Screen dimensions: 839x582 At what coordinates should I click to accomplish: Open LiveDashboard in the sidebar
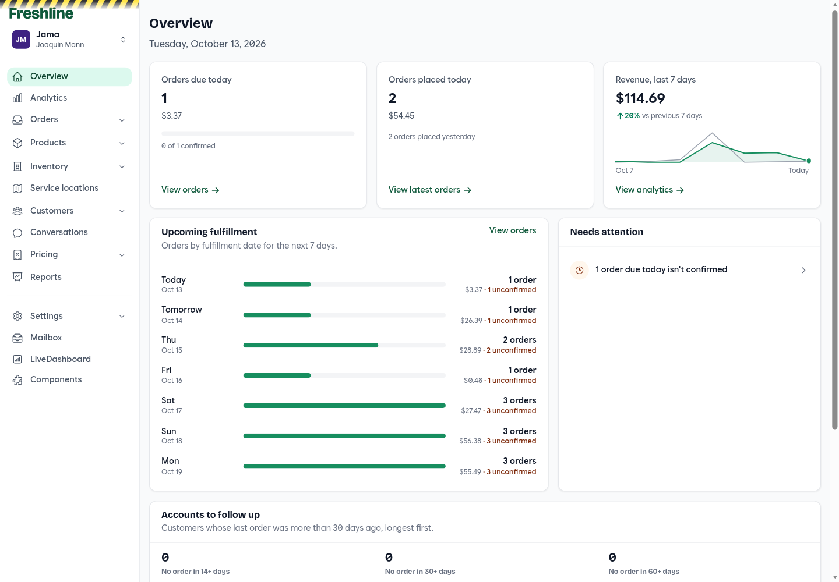[69, 359]
